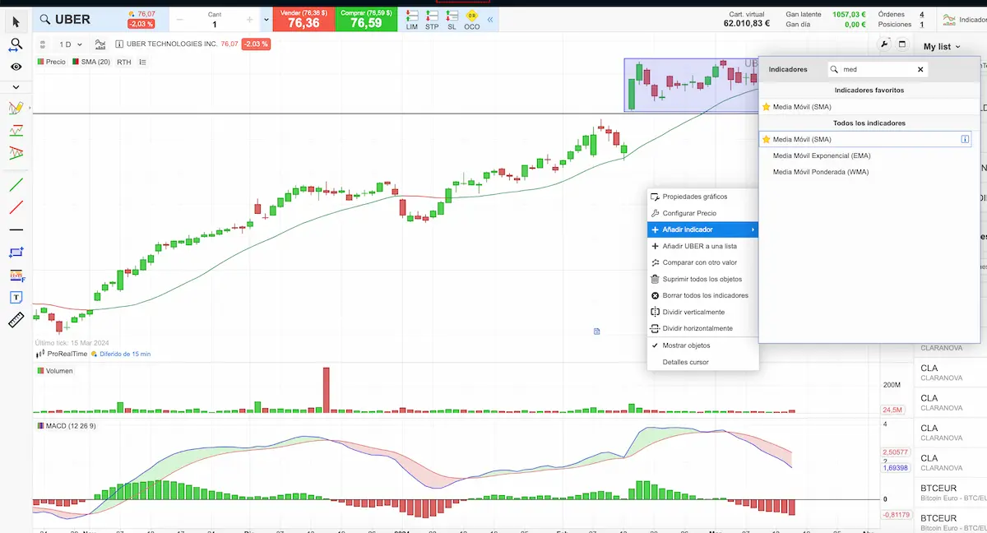Select the arrow cursor tool
This screenshot has height=533, width=987.
pyautogui.click(x=16, y=21)
